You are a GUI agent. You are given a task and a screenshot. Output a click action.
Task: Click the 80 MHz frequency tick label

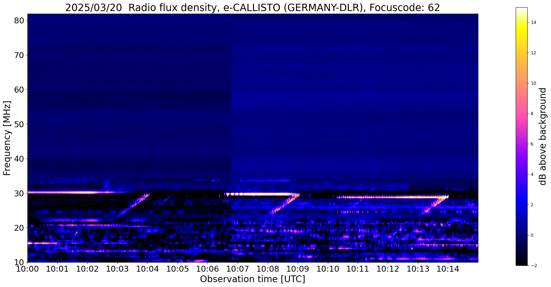[20, 20]
